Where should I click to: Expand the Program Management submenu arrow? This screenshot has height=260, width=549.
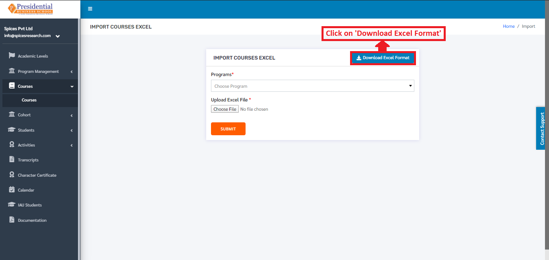point(72,72)
